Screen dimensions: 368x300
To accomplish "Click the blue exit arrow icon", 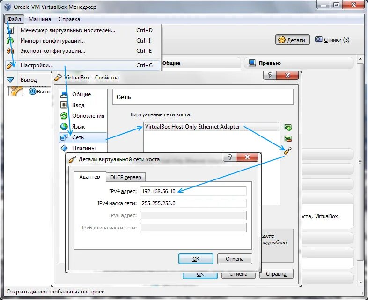I will coord(10,80).
